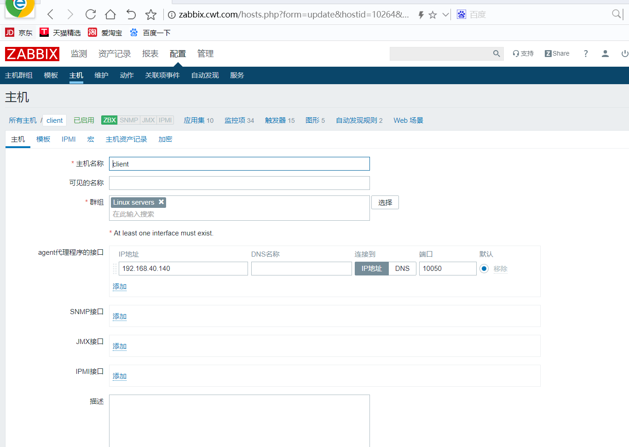This screenshot has width=629, height=447.
Task: Click the browser search magnifier icon
Action: click(617, 14)
